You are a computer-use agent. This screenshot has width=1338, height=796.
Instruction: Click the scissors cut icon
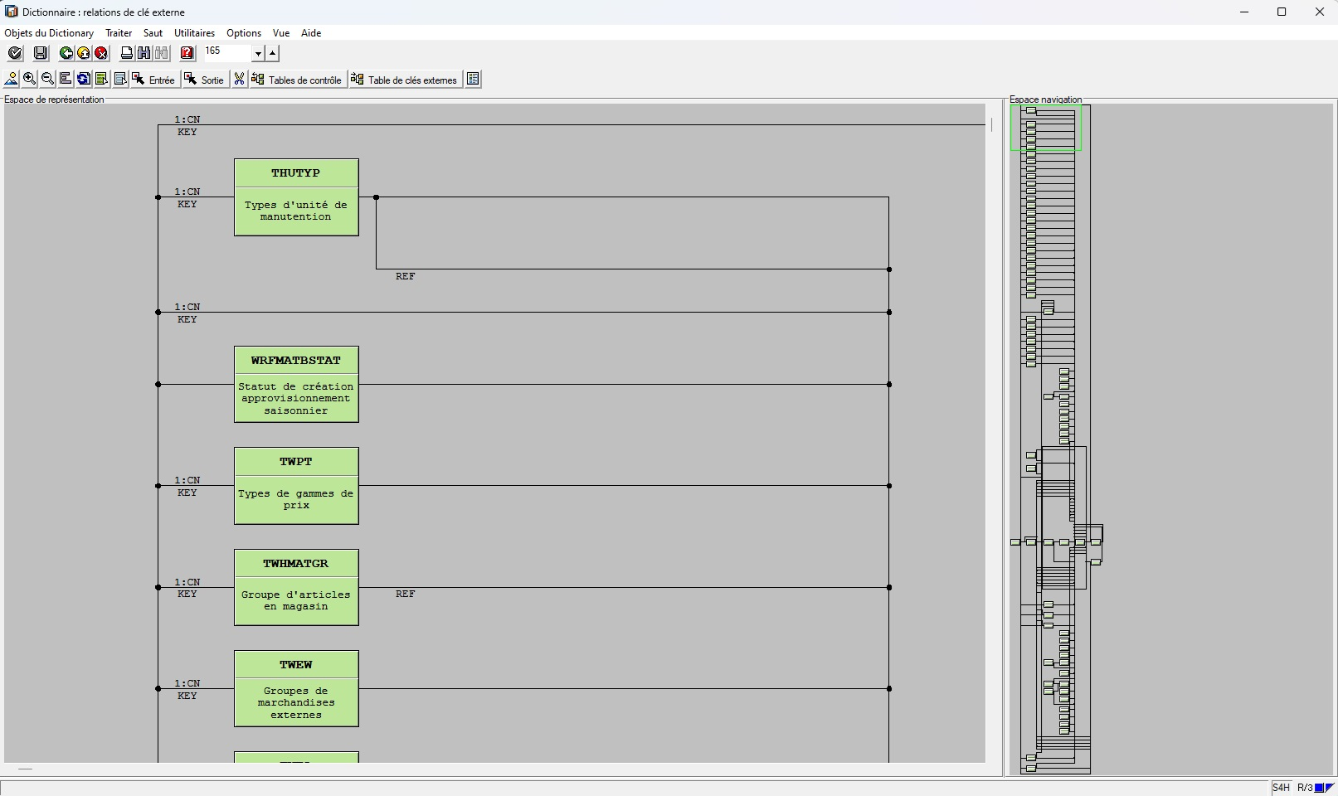(x=239, y=80)
